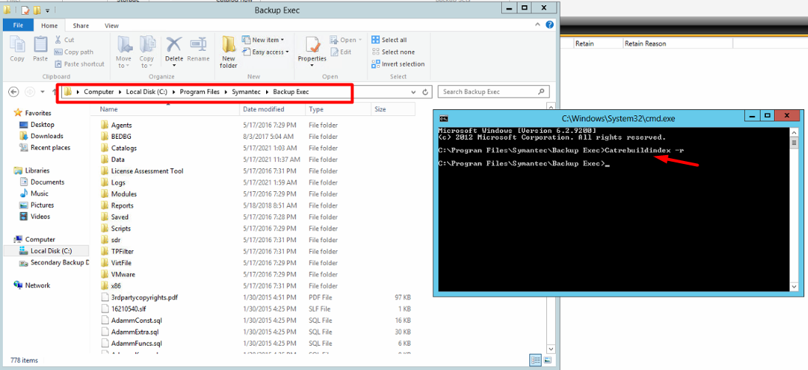Refresh the address bar location

tap(426, 92)
